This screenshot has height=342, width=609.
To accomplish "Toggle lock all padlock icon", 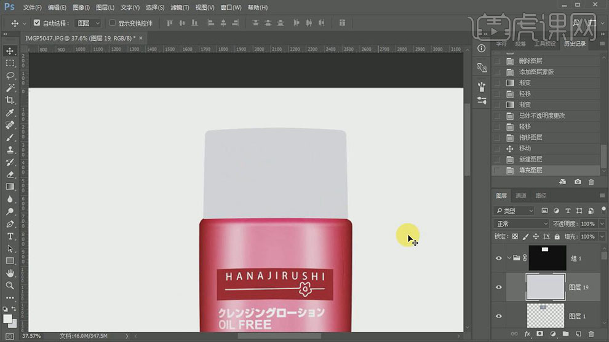I will coord(557,236).
